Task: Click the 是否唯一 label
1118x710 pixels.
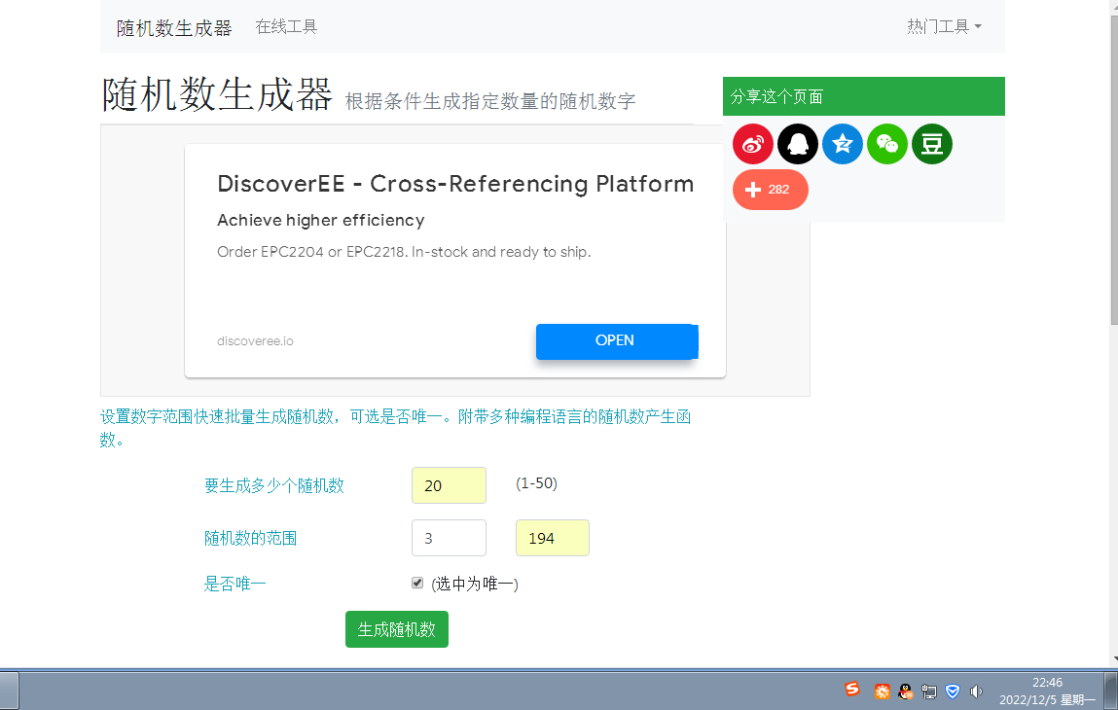Action: coord(234,584)
